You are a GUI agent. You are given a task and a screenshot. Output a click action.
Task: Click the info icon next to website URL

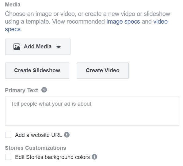pyautogui.click(x=67, y=135)
